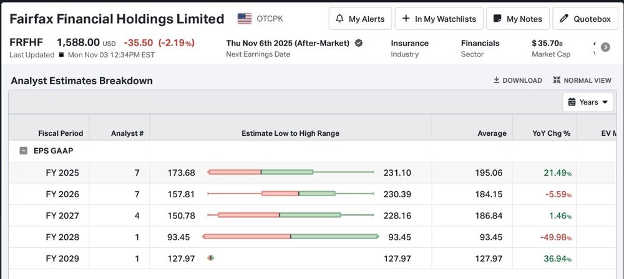Click the Analyst # column header
The height and width of the screenshot is (279, 624).
click(x=127, y=133)
